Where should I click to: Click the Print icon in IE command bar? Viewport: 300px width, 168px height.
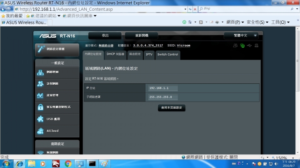(x=217, y=22)
